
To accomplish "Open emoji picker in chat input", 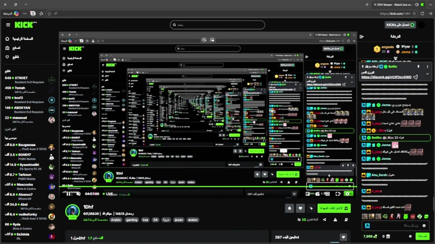I will click(424, 226).
